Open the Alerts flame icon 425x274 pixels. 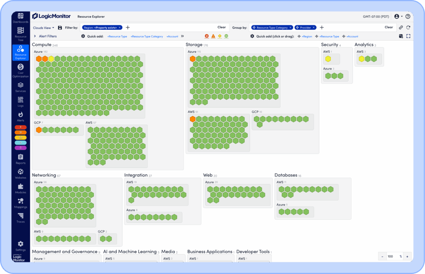[20, 116]
